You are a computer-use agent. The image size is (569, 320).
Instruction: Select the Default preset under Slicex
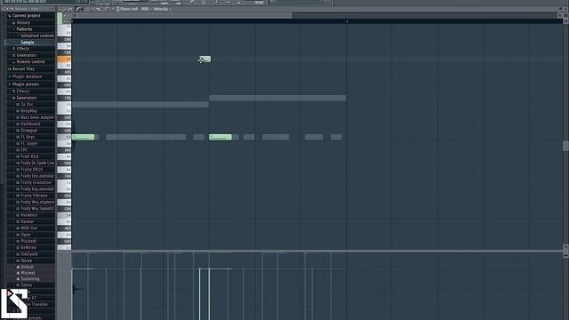point(28,267)
